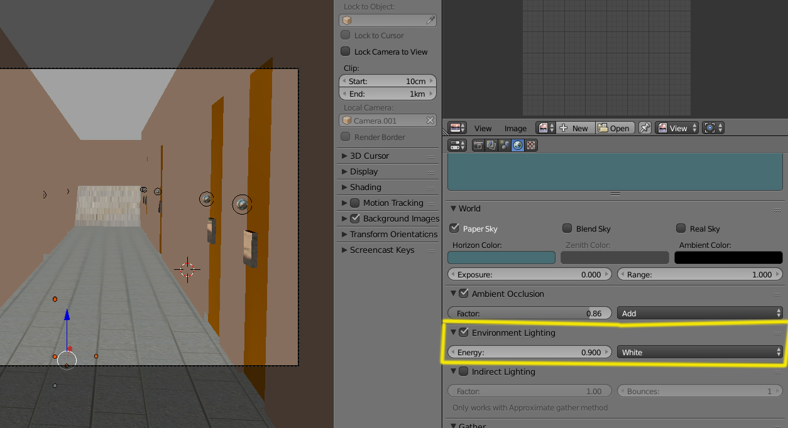Viewport: 788px width, 428px height.
Task: Click the Exposure value field
Action: [530, 274]
